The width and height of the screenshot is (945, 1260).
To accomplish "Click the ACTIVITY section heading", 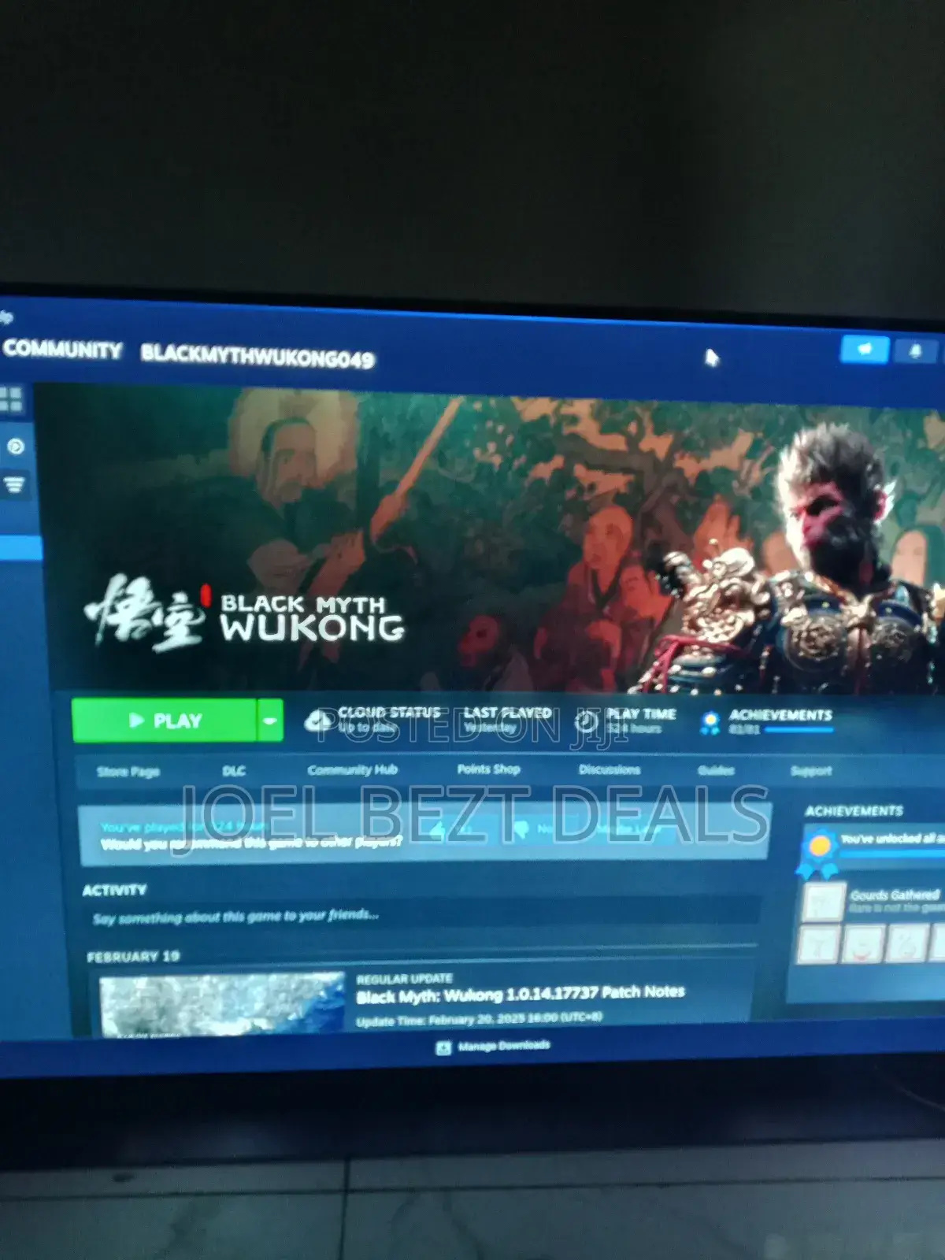I will 114,890.
